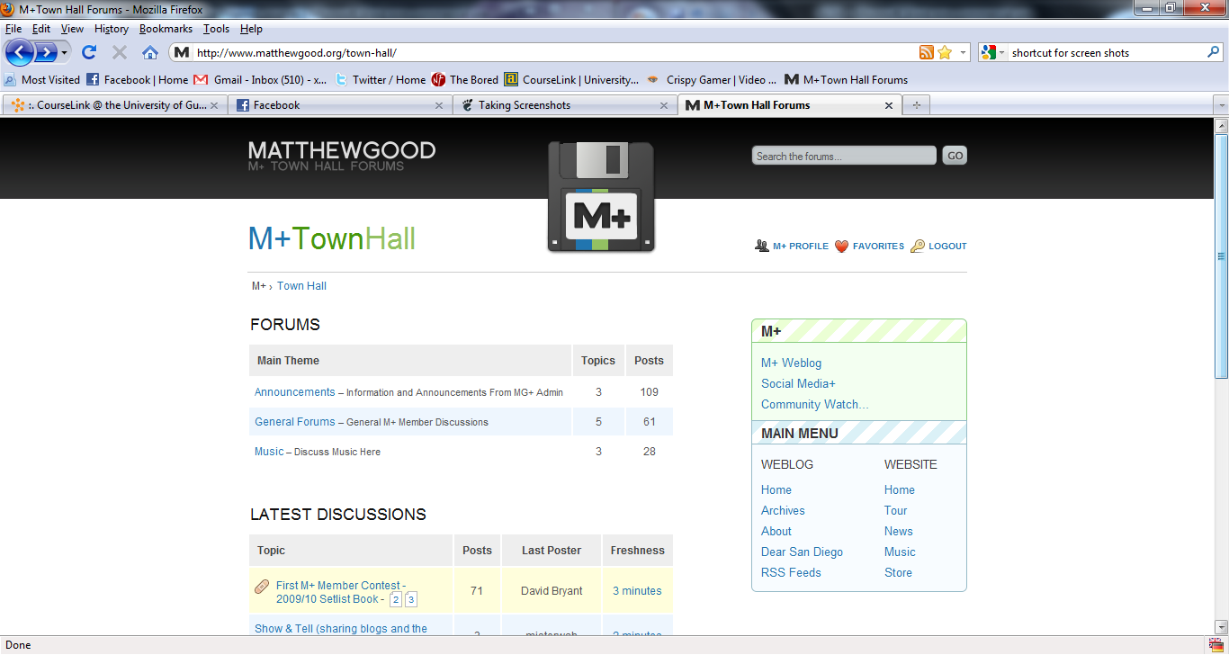The height and width of the screenshot is (655, 1229).
Task: Open the Crispy Gamer | Video bookmark
Action: (x=713, y=79)
